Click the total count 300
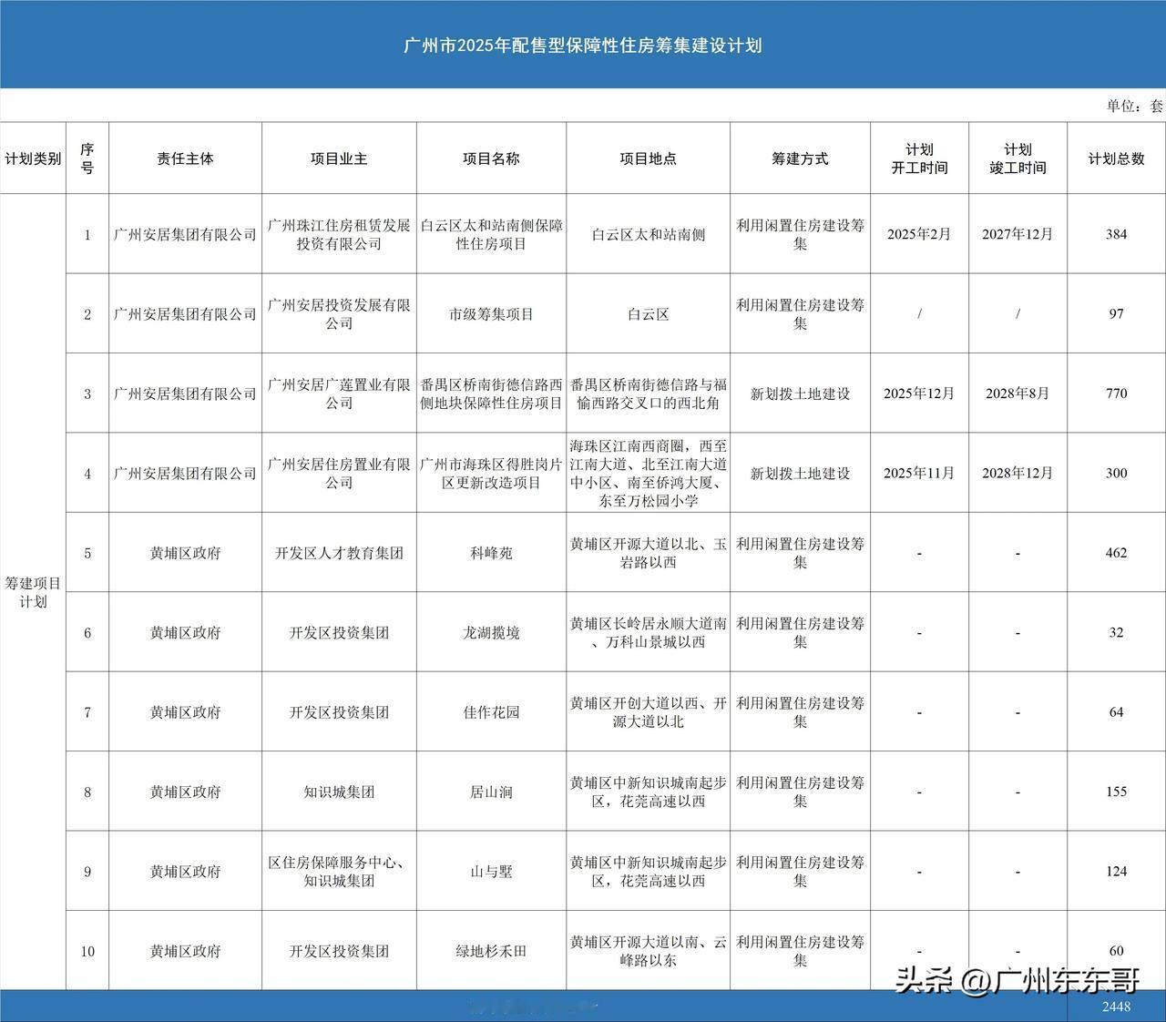Screen dimensions: 1166x1022 (x=1116, y=473)
